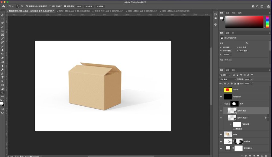Open document tab 矩形 1 拷贝 3.psb

[x=143, y=11]
